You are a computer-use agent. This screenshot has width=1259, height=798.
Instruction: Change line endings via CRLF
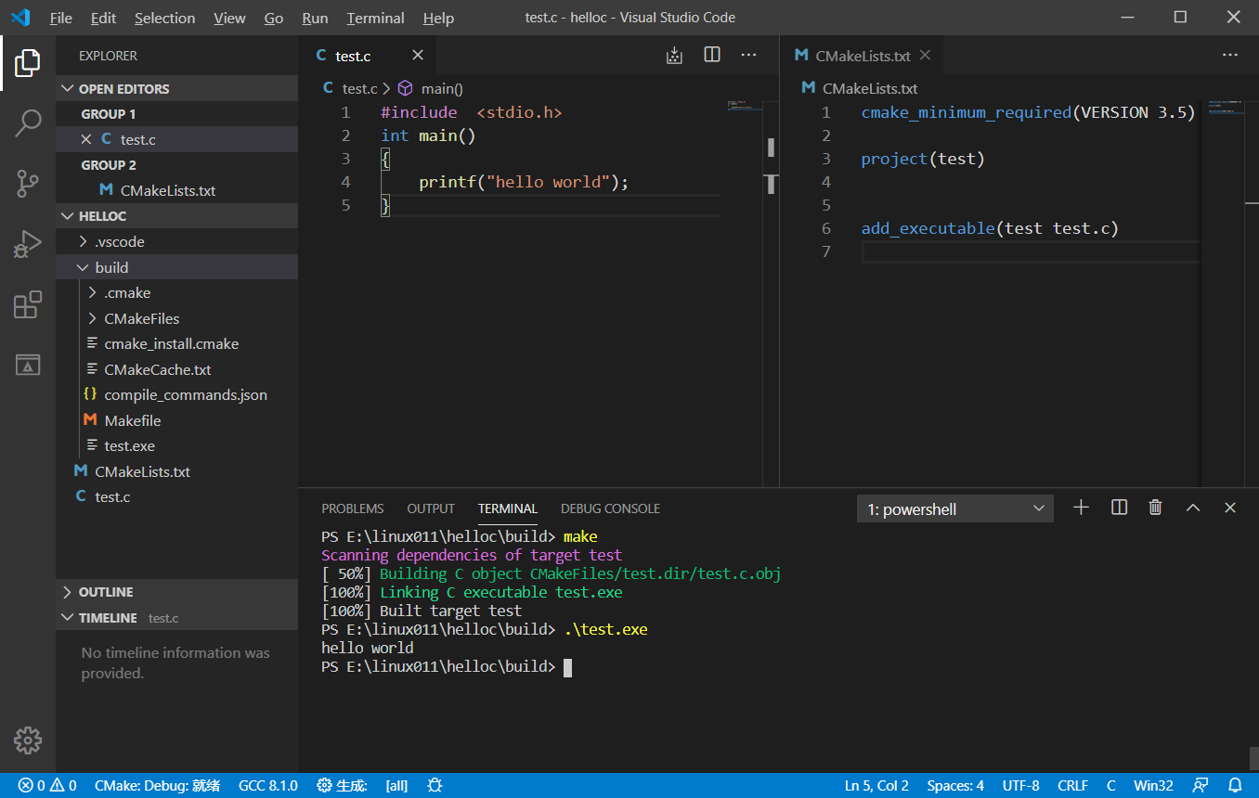[x=1072, y=785]
